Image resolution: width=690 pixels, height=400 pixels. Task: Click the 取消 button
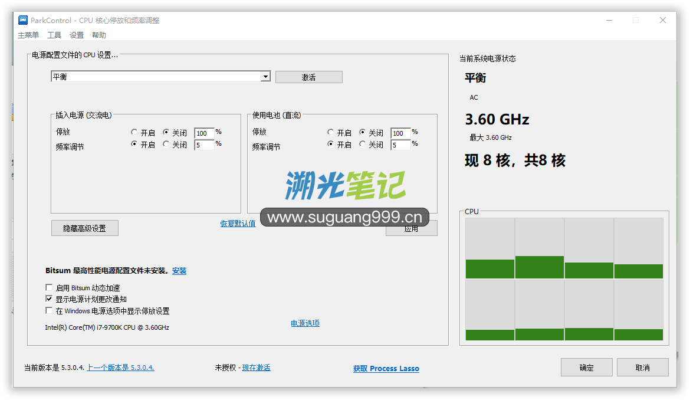pos(642,368)
